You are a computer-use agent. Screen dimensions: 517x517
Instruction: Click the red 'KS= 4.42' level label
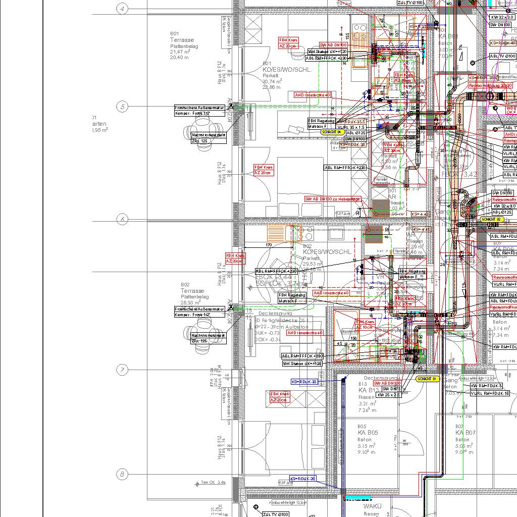tap(420, 215)
